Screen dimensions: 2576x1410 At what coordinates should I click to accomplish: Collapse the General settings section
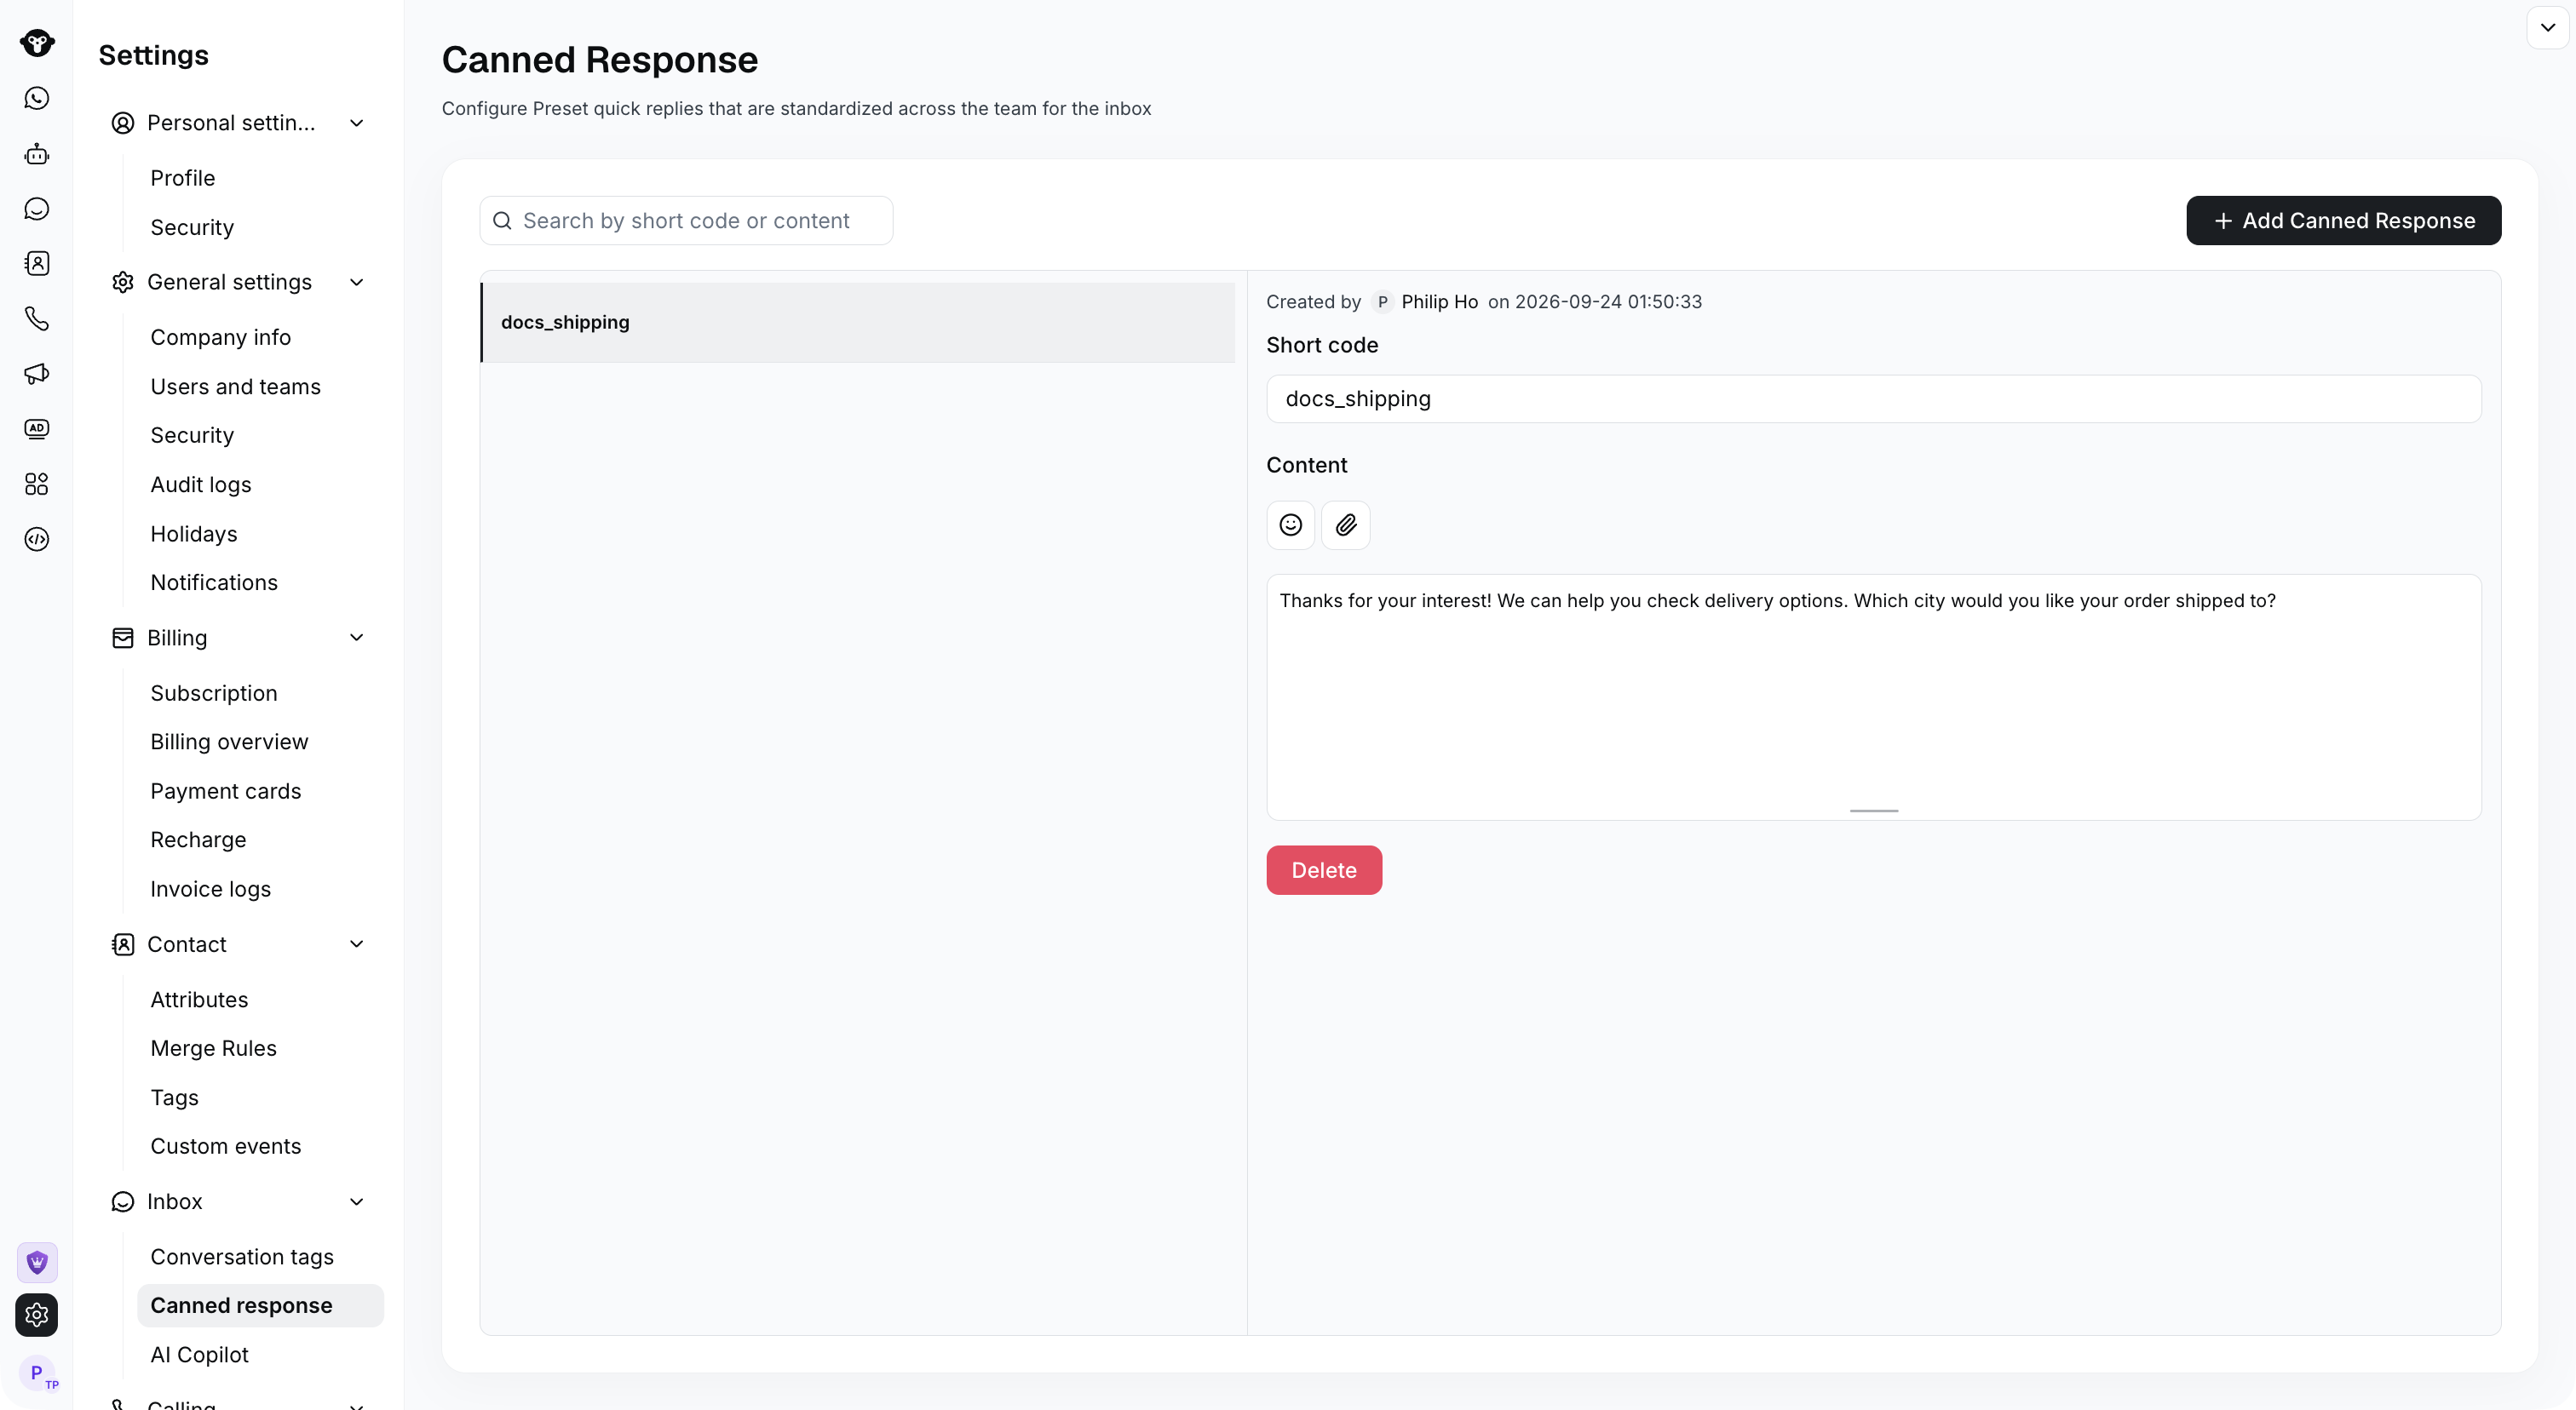click(x=356, y=283)
